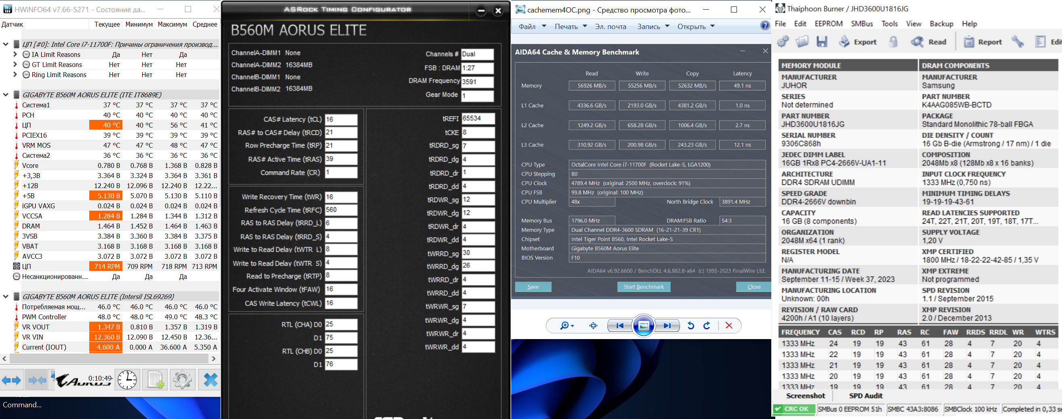Click the blue X close-sensors icon in HWiNFO
Screen dimensions: 1062x419
tap(210, 380)
